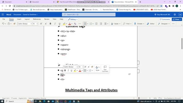Open the HA account profile
This screenshot has width=183, height=103.
click(x=180, y=15)
